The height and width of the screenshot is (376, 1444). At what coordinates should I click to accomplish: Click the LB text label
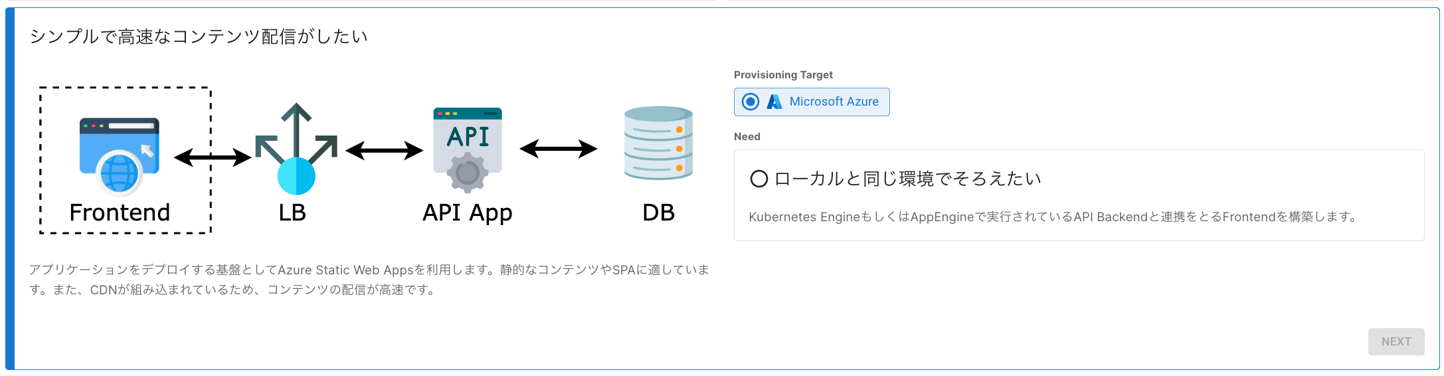pyautogui.click(x=292, y=213)
